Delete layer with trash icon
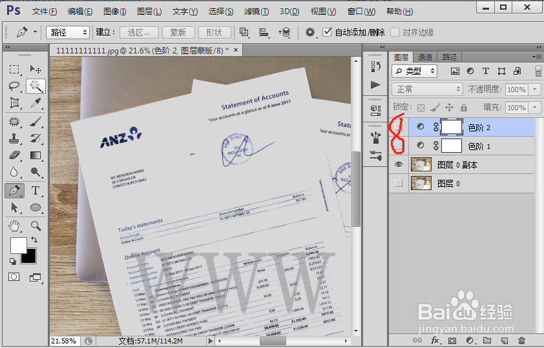 (x=521, y=340)
